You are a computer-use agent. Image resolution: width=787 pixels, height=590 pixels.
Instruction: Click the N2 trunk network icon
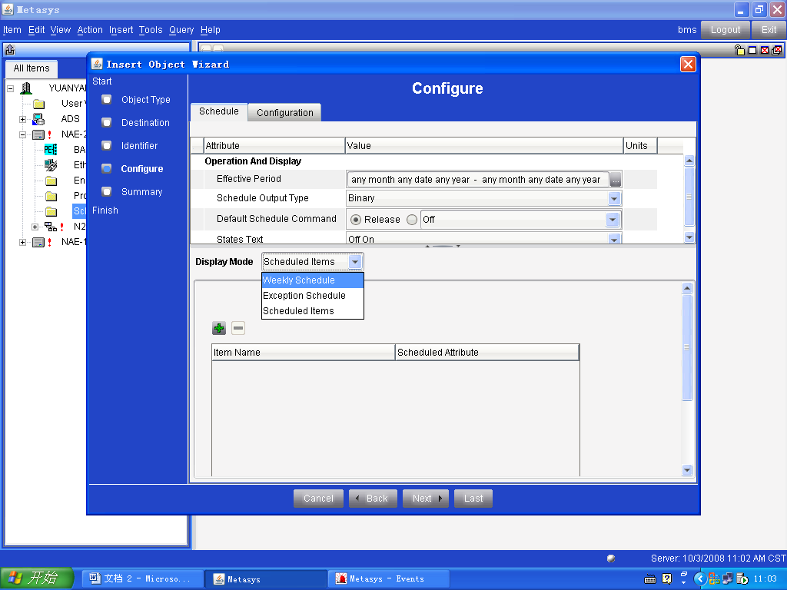point(51,227)
